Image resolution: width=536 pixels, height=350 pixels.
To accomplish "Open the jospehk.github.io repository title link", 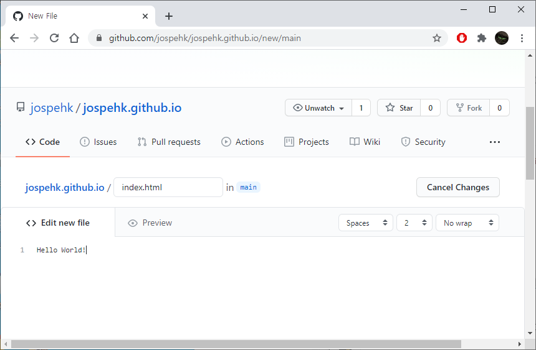I will 132,108.
